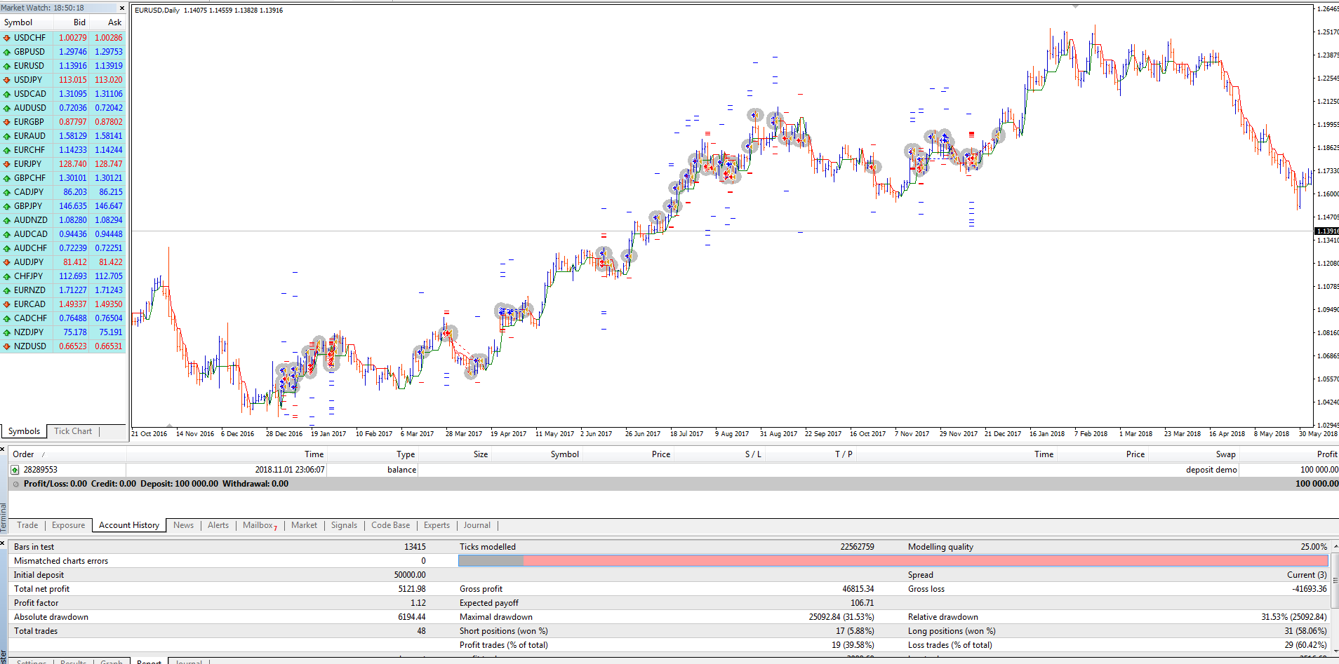
Task: Click the report panel scrollbar up arrow
Action: tap(1335, 546)
